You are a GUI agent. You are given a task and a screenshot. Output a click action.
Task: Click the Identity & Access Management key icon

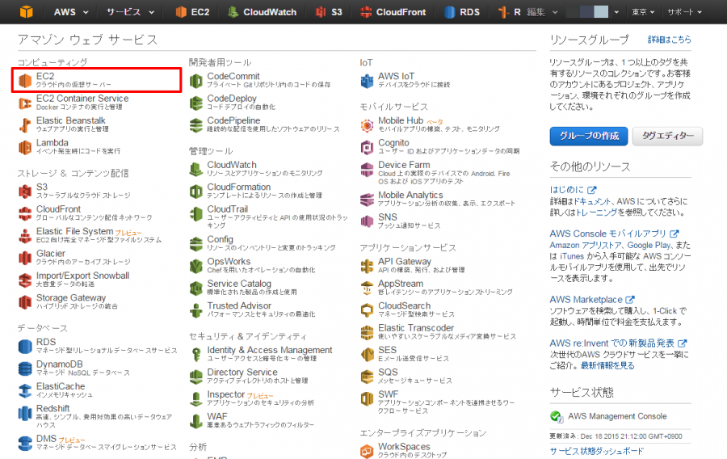pos(196,355)
